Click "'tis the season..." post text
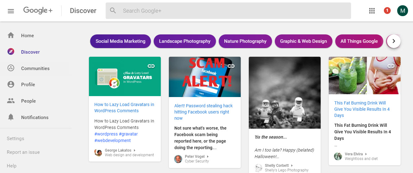Screen dimensions: 413x173 point(271,137)
